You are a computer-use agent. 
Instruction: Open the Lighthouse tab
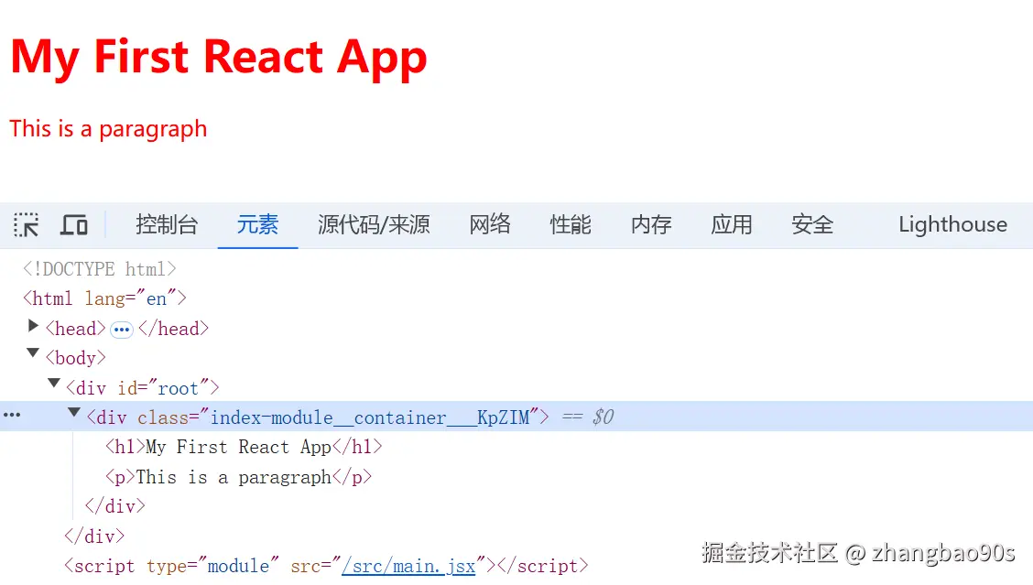point(952,224)
